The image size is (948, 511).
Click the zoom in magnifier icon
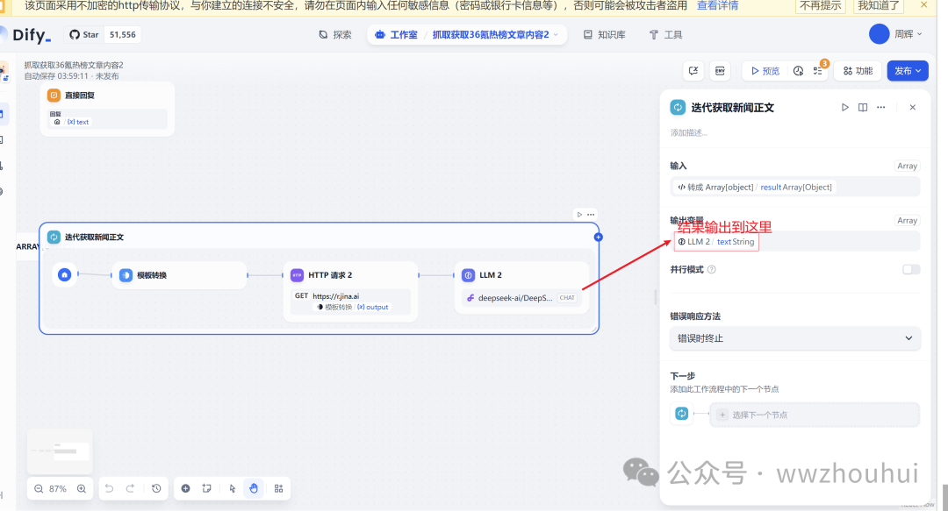pyautogui.click(x=82, y=489)
